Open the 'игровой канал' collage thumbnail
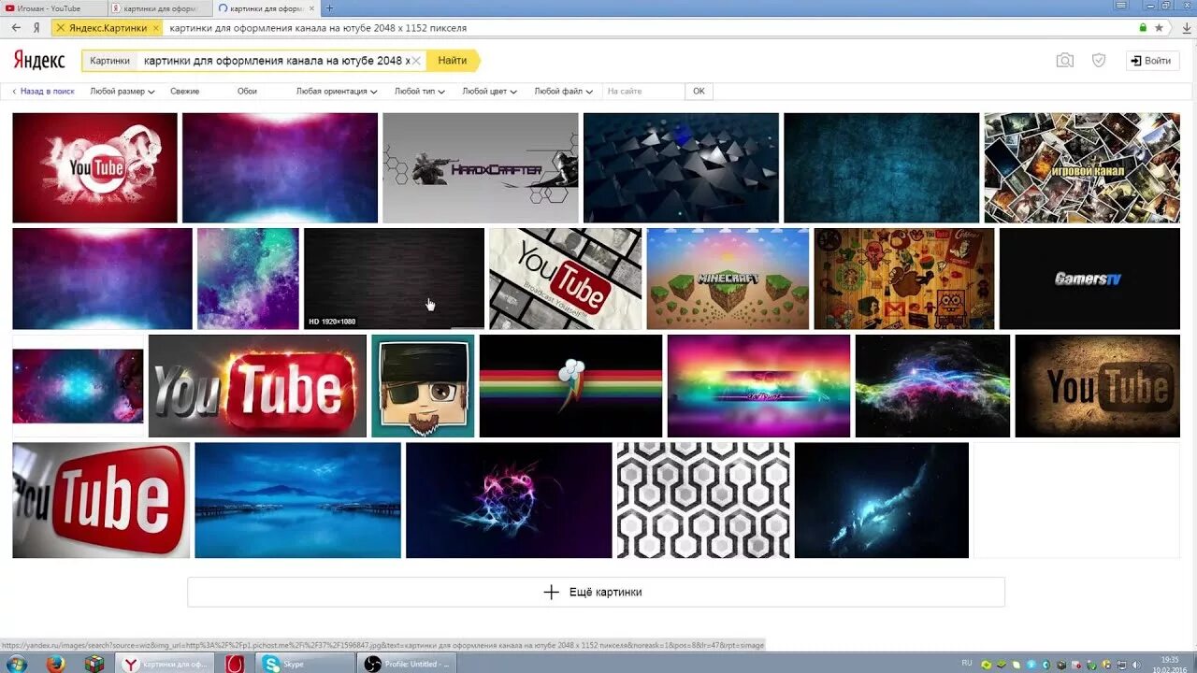 point(1082,168)
